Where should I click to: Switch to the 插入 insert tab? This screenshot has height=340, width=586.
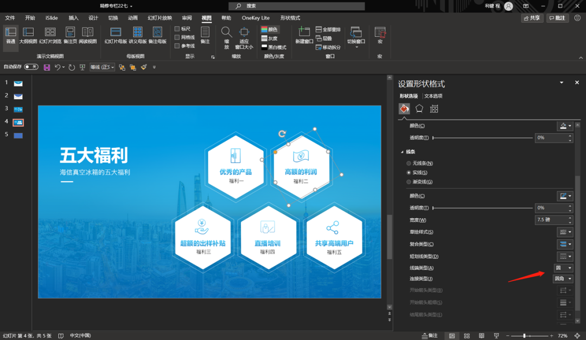tap(73, 18)
